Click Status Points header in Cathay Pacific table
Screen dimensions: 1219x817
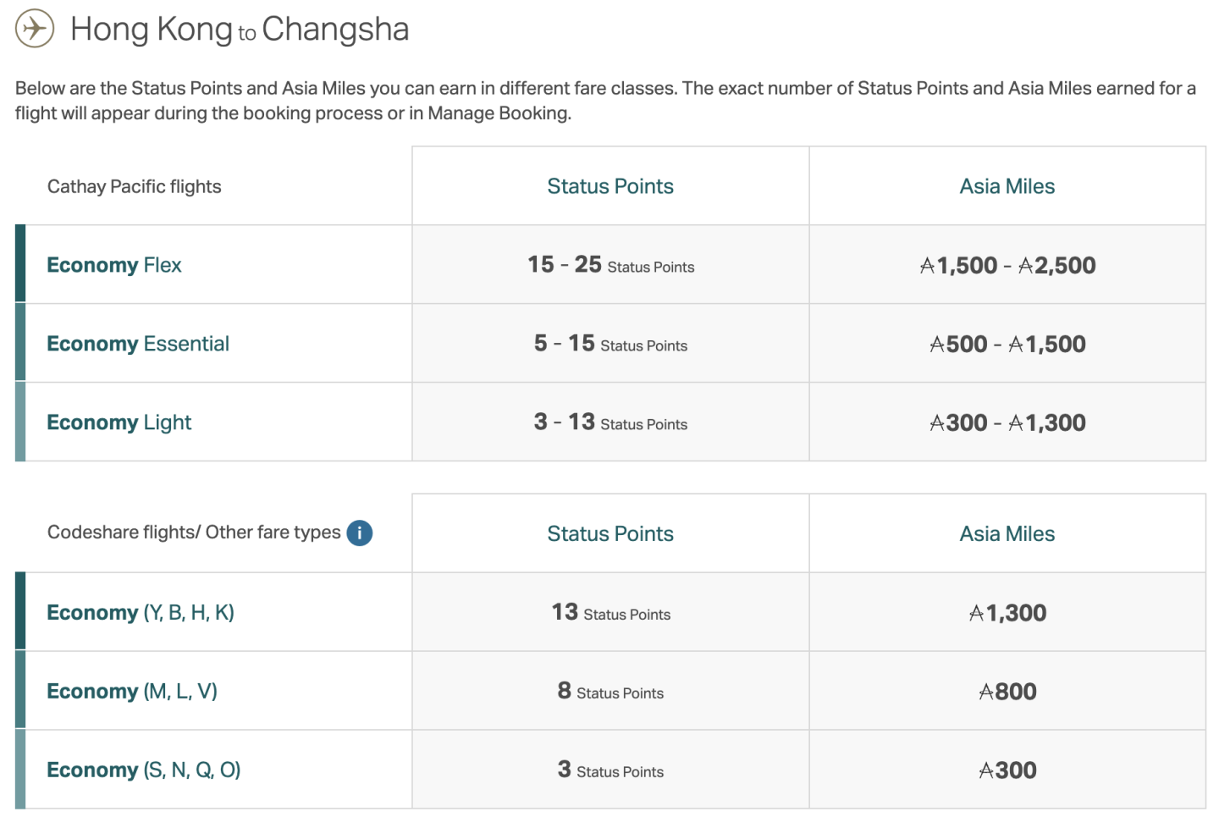tap(609, 186)
